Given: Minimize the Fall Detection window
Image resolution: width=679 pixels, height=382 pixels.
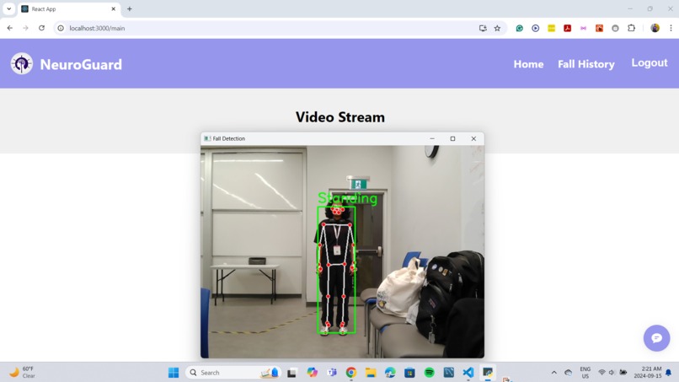Looking at the screenshot, I should [432, 139].
